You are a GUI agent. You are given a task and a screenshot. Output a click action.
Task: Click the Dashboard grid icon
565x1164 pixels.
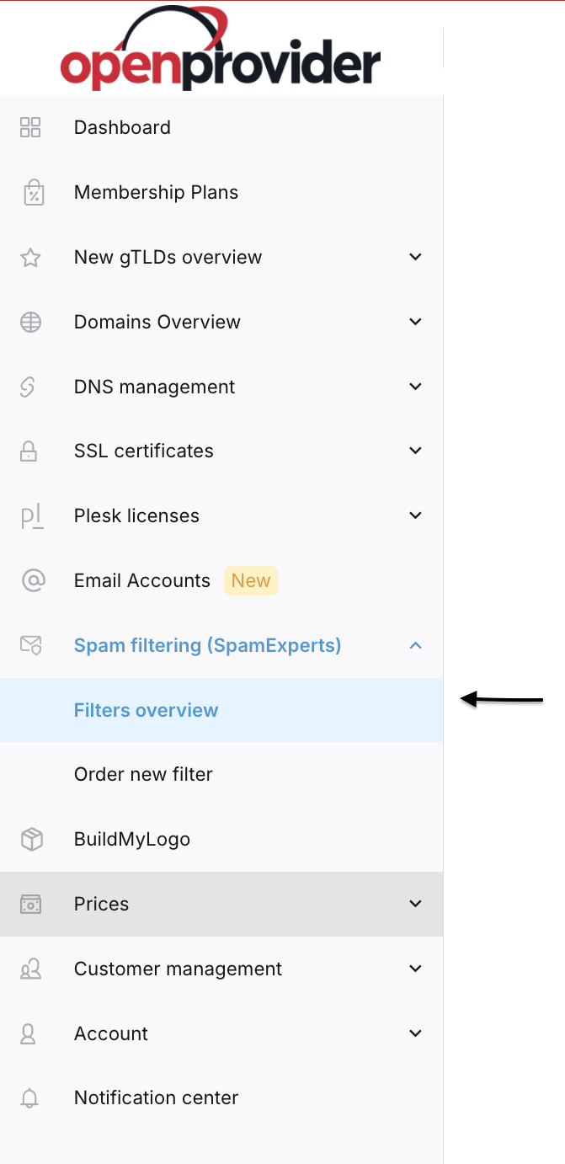[x=30, y=127]
